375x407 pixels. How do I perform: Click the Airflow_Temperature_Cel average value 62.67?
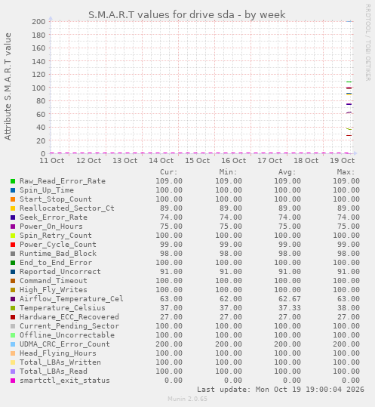point(290,299)
